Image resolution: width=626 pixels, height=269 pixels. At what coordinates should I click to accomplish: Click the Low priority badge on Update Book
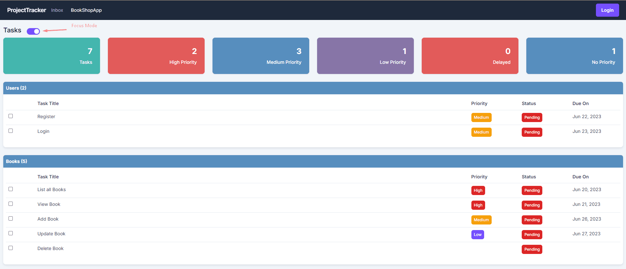point(477,235)
